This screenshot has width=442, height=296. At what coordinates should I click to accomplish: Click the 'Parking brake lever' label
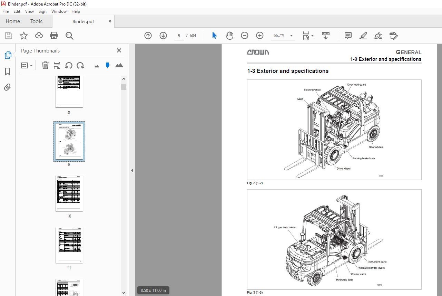(x=364, y=159)
